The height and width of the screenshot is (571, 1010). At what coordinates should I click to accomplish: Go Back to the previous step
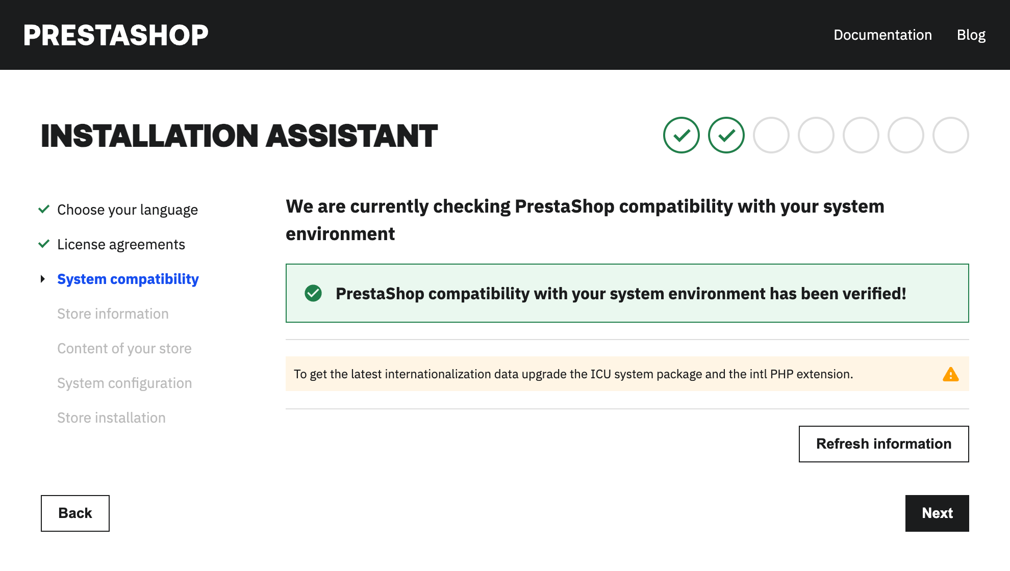click(x=75, y=513)
